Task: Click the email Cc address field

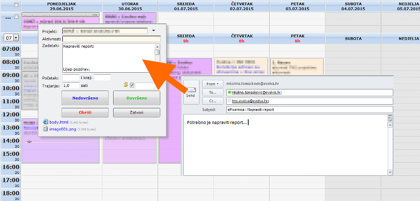Action: [310, 101]
